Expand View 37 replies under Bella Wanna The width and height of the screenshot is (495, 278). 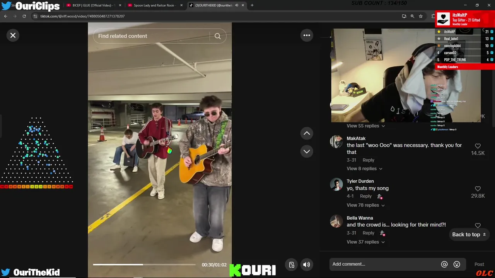pyautogui.click(x=366, y=242)
